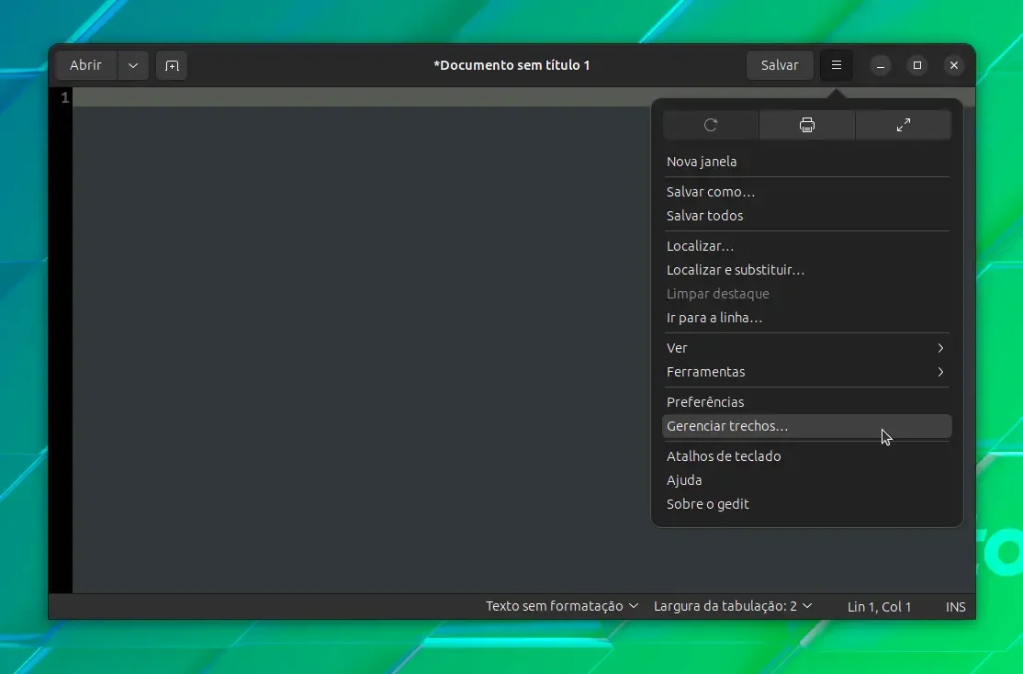Screen dimensions: 1023x674
Task: Open Largura da tabulação dropdown
Action: tap(733, 606)
